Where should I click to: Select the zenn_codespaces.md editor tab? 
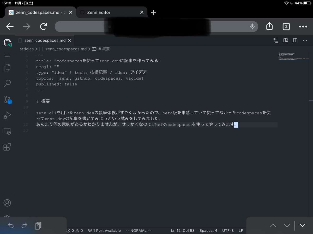point(45,41)
